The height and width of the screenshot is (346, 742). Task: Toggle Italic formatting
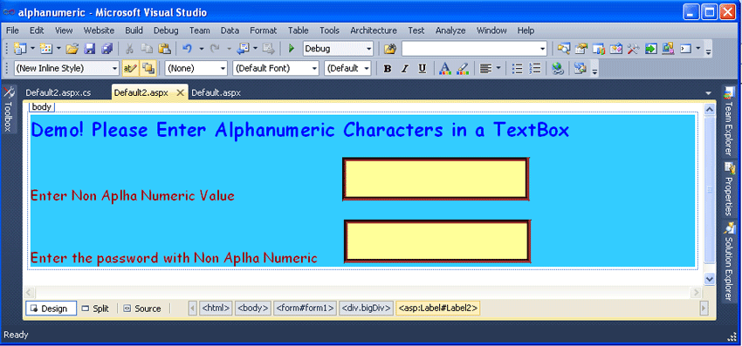pos(404,69)
